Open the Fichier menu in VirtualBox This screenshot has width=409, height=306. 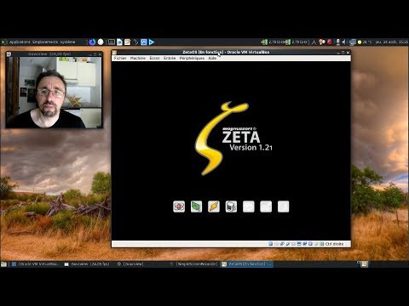point(120,58)
